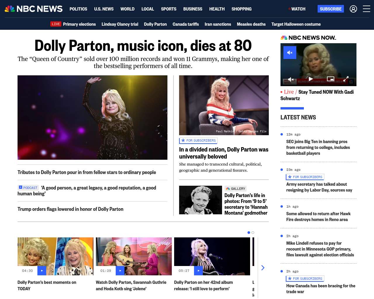Navigate to the Business section
This screenshot has width=374, height=299.
193,9
